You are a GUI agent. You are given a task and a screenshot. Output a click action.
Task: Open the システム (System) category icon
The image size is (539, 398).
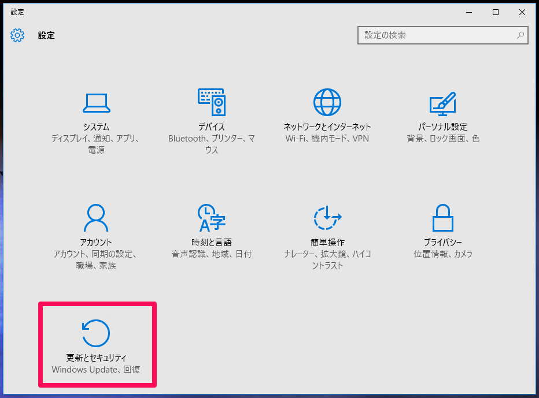tap(96, 103)
